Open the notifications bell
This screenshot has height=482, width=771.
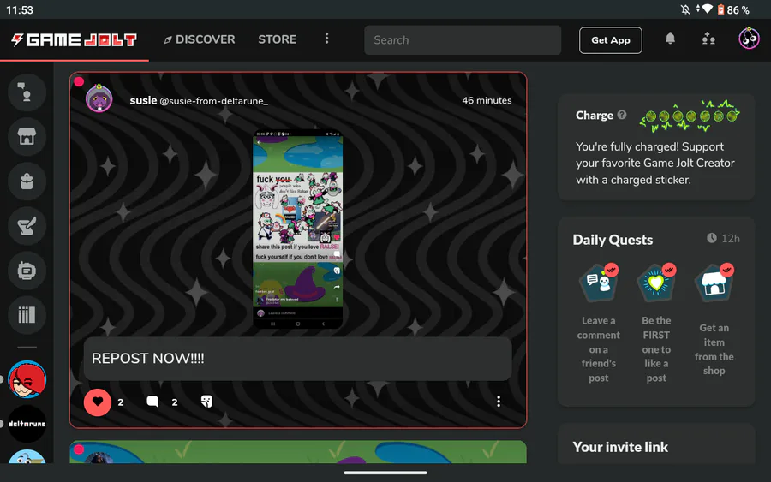[670, 39]
